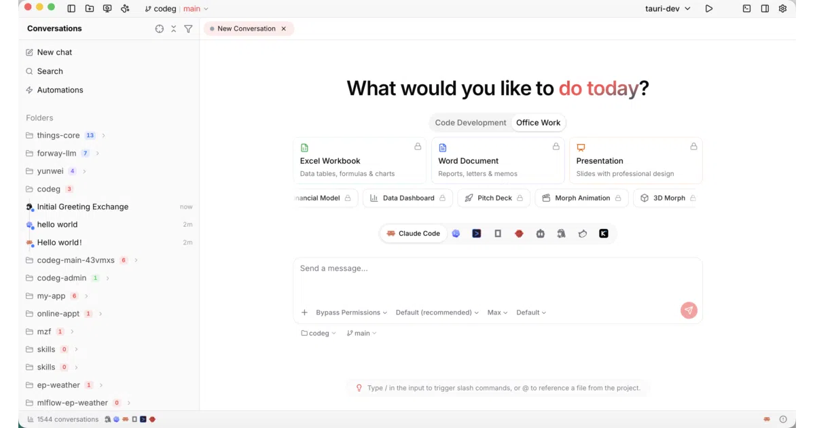Click the Send a message input field

[498, 280]
